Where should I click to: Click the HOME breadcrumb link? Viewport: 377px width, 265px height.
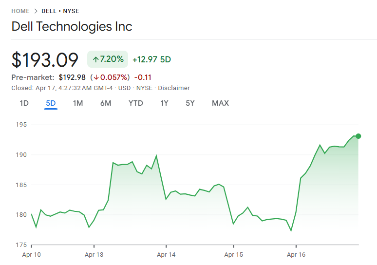click(20, 11)
